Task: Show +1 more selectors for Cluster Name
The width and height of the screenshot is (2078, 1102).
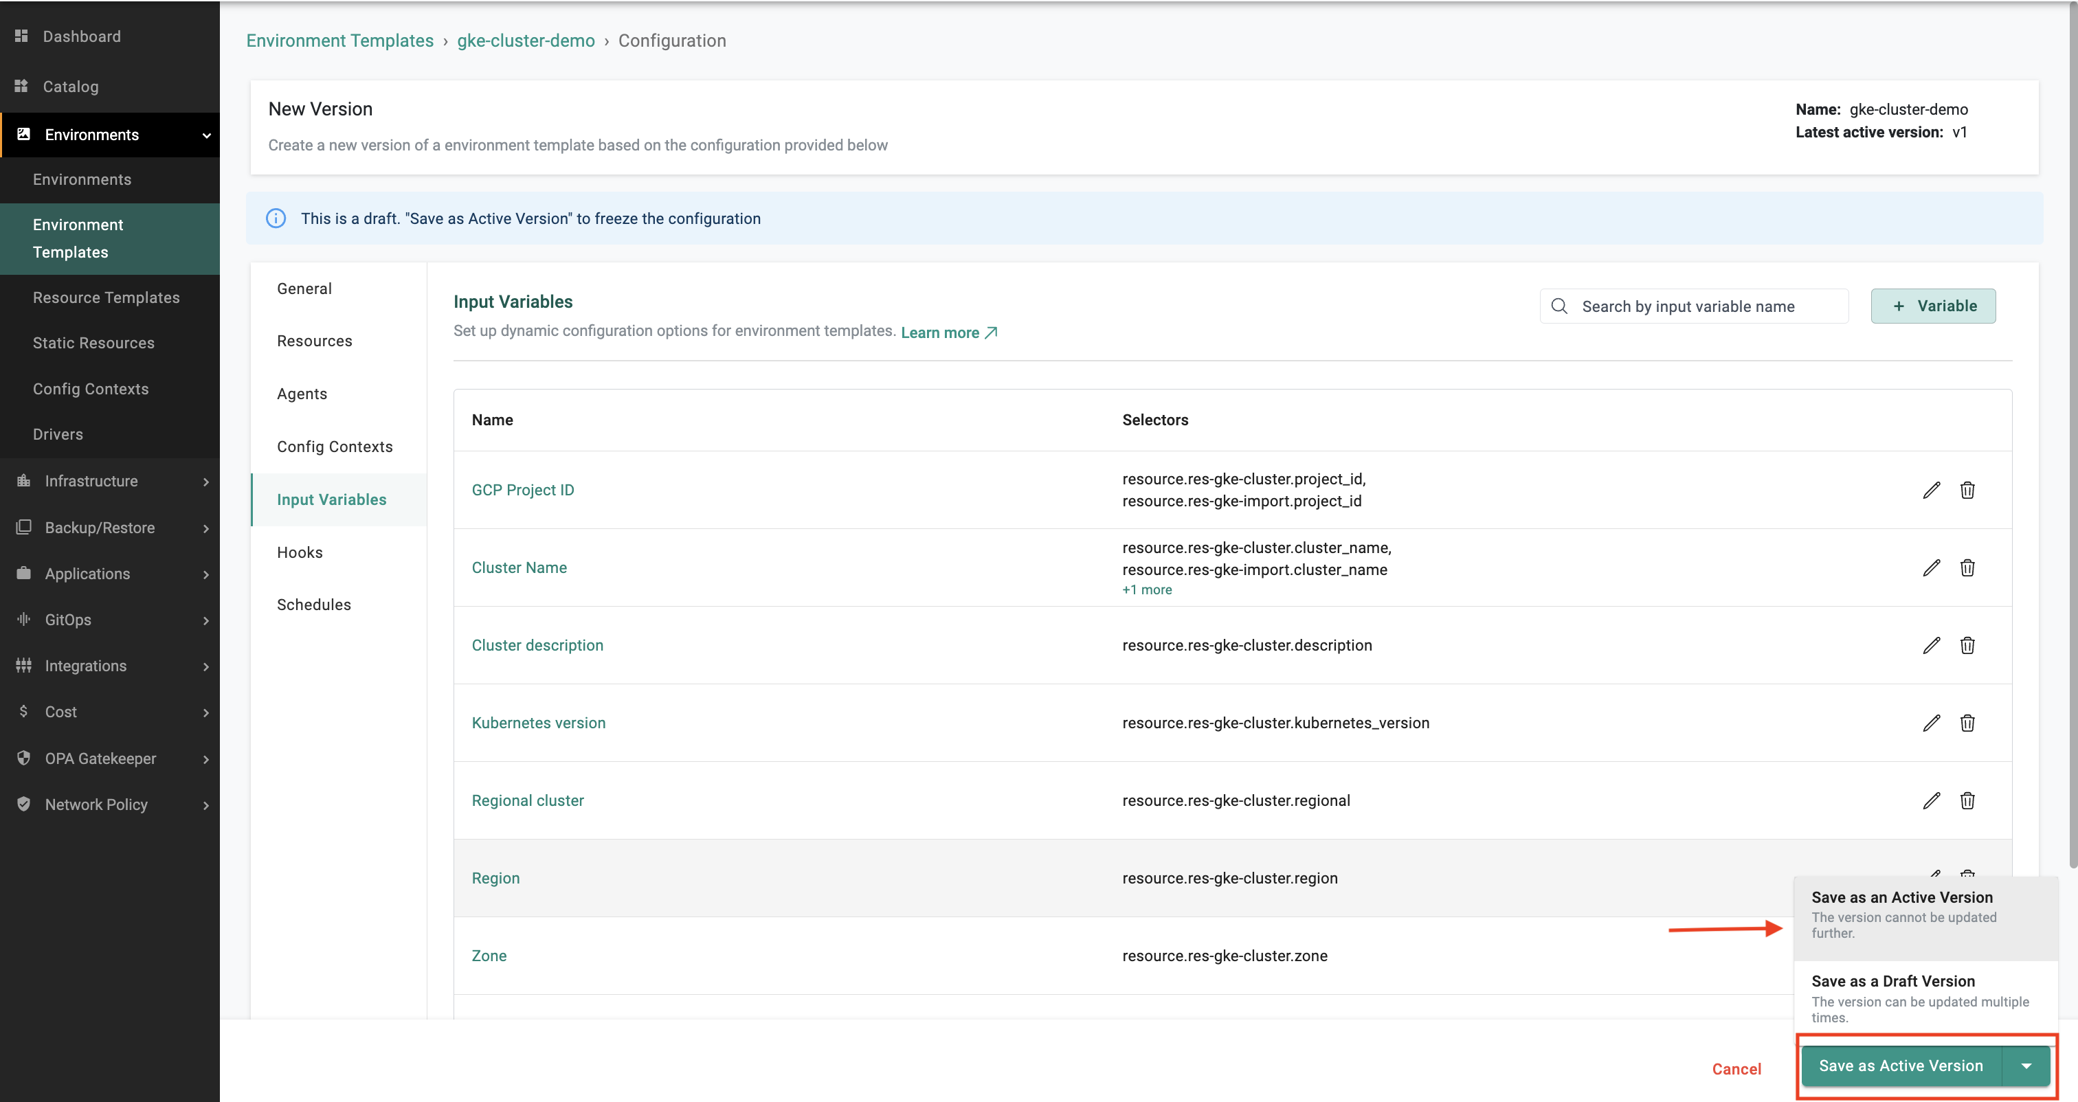Action: click(1146, 589)
